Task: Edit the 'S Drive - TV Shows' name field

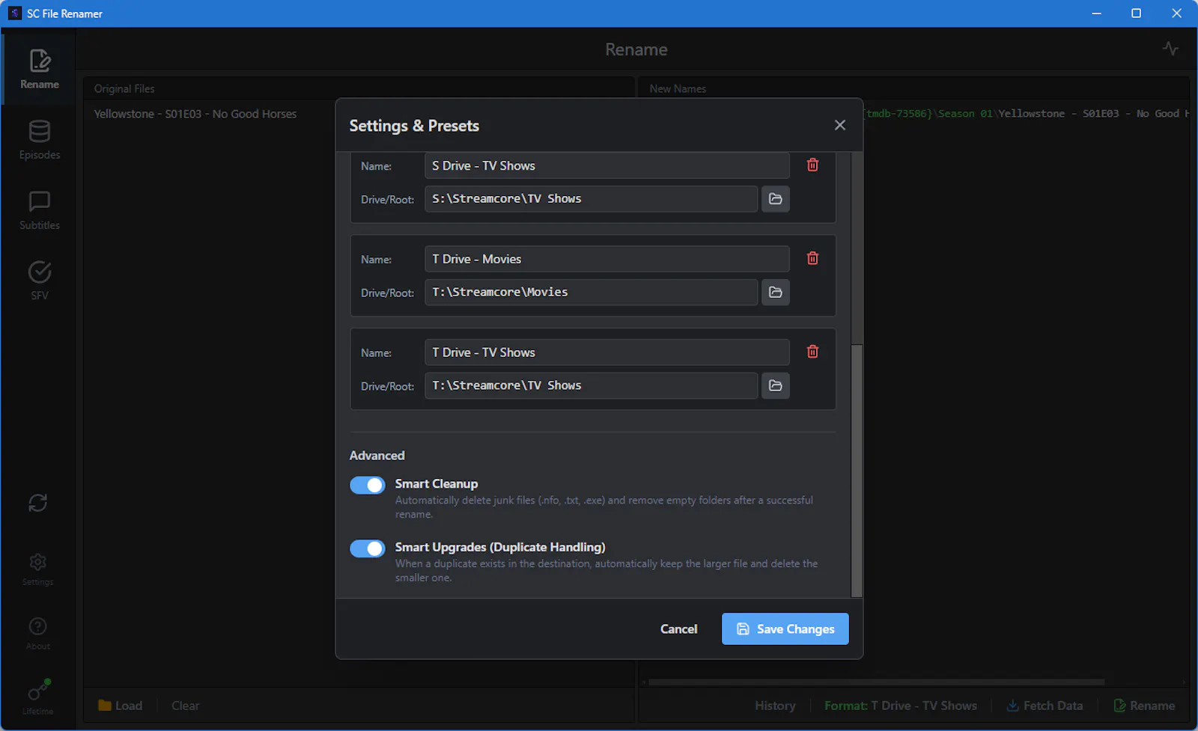Action: pyautogui.click(x=607, y=165)
